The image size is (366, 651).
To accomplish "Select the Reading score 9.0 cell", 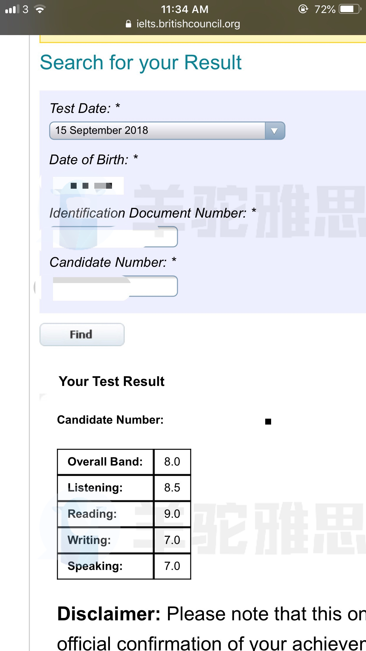I will point(172,514).
